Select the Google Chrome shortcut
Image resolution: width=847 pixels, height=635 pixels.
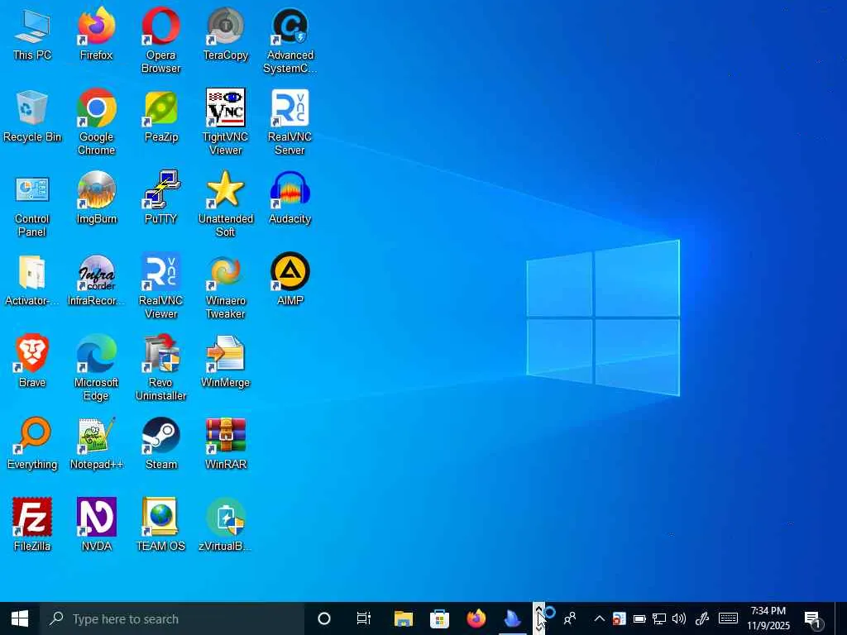[96, 123]
